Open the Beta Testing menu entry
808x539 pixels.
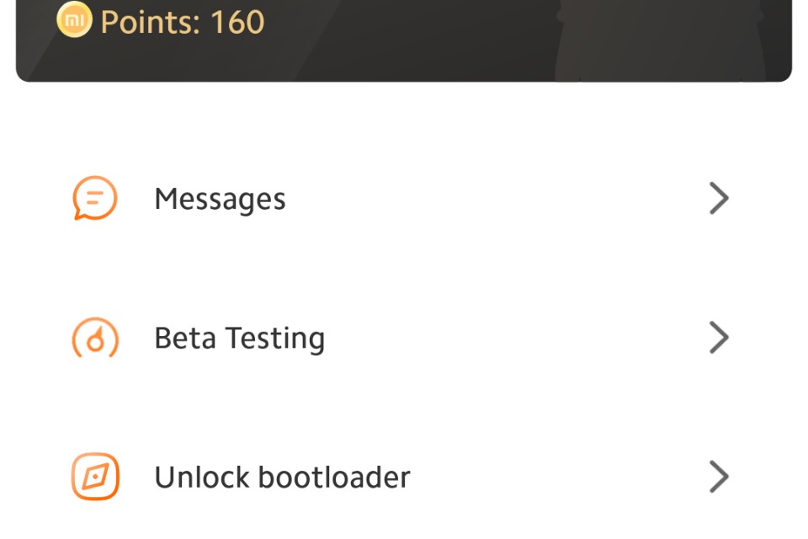coord(404,338)
